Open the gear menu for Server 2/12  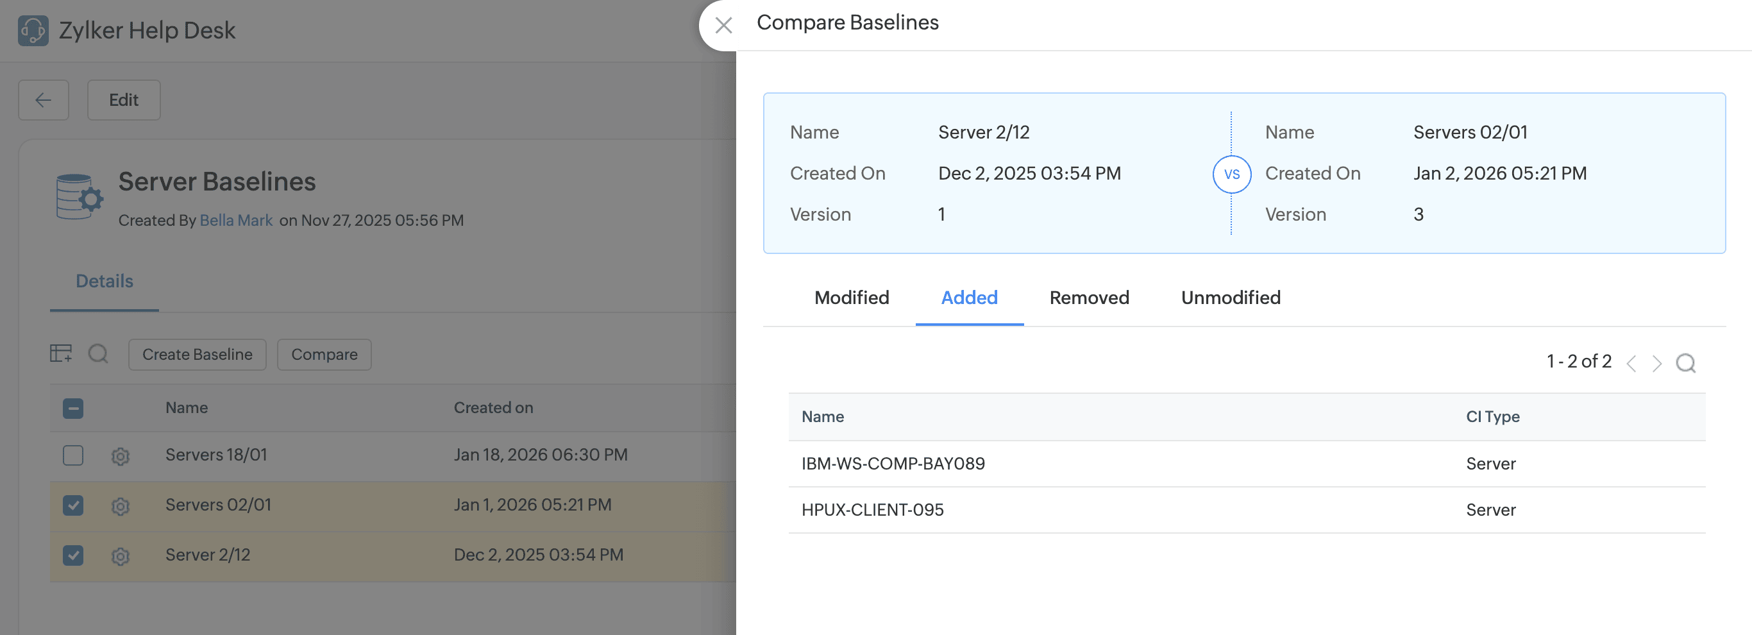[121, 556]
